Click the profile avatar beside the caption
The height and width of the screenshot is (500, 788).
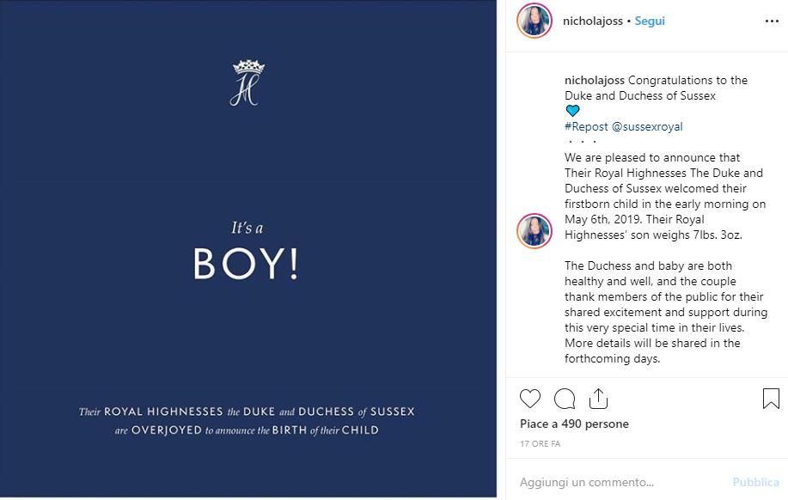(x=533, y=229)
